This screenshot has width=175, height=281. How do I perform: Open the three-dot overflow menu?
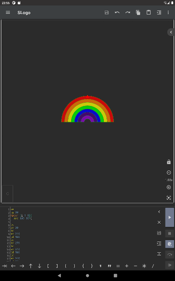[168, 12]
